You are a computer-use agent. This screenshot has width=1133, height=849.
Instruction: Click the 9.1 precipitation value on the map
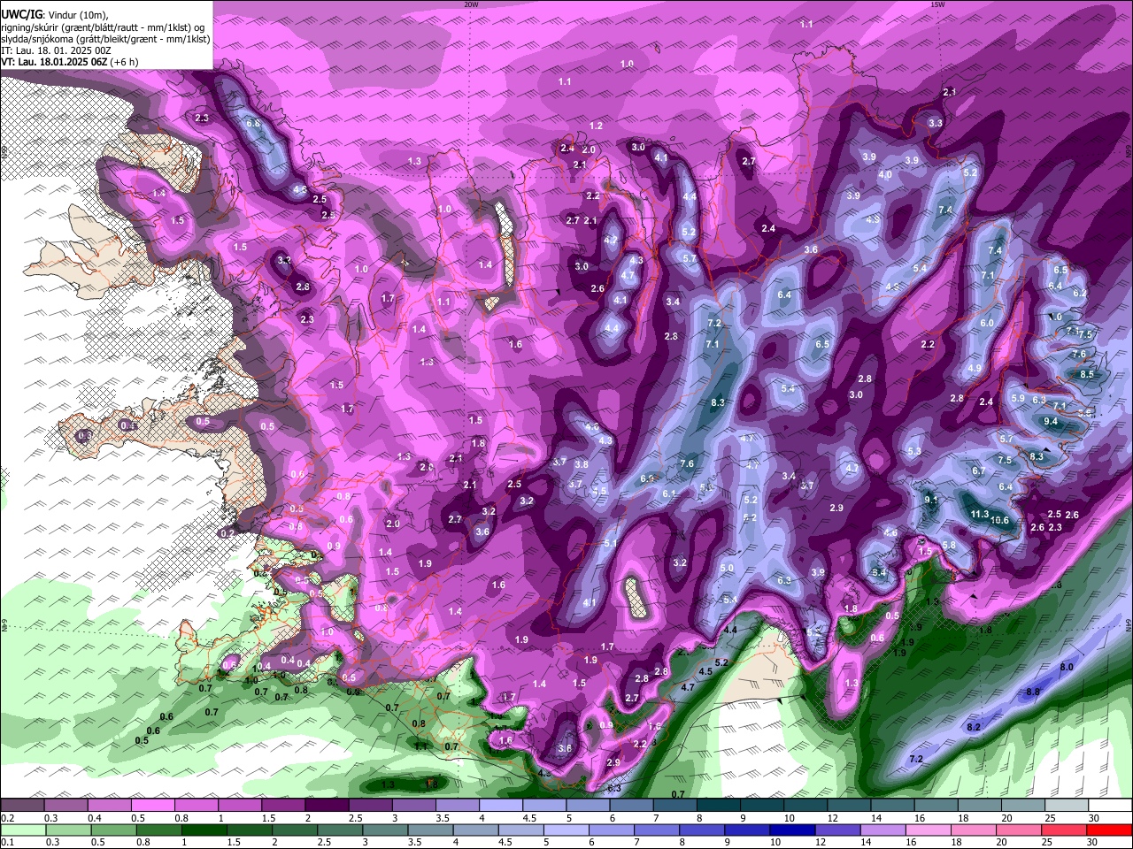click(930, 500)
